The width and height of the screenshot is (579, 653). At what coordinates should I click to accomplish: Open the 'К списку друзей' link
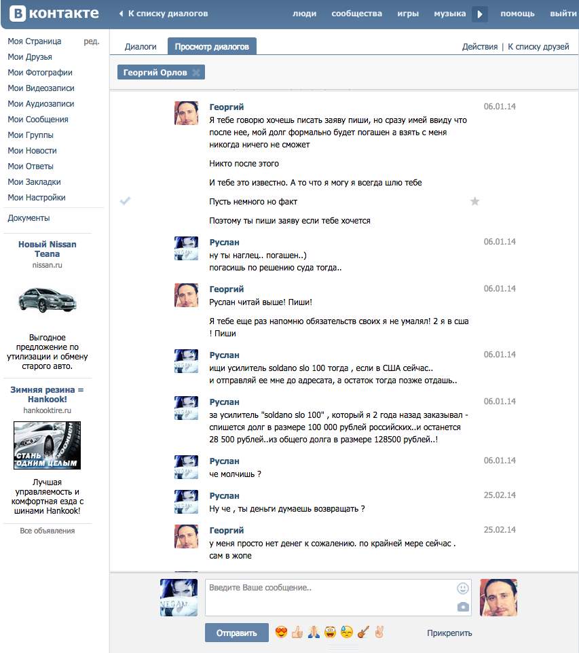pyautogui.click(x=538, y=47)
